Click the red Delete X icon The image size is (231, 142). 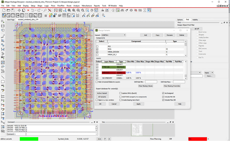pyautogui.click(x=28, y=10)
